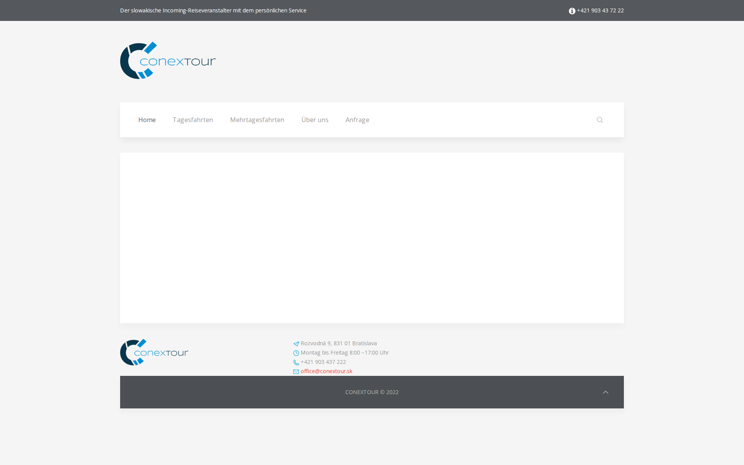Select the Über uns menu item
The image size is (744, 465).
tap(315, 120)
